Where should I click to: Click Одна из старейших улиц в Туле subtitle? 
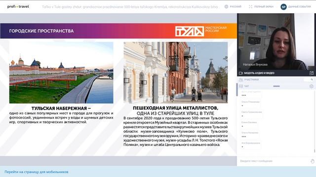176,113
